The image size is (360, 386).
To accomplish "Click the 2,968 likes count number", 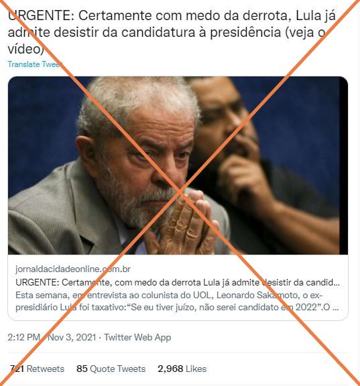I will (x=170, y=369).
